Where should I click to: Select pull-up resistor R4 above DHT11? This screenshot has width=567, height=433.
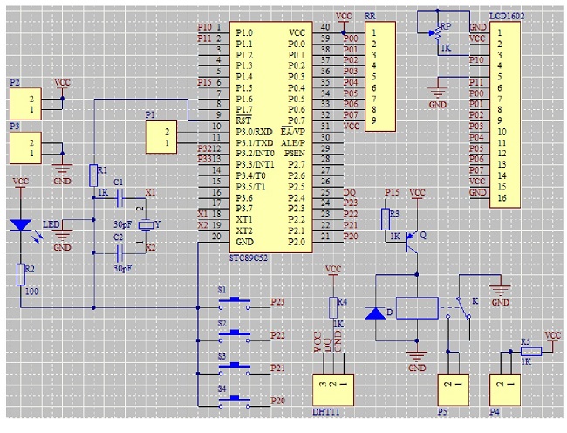click(x=333, y=307)
